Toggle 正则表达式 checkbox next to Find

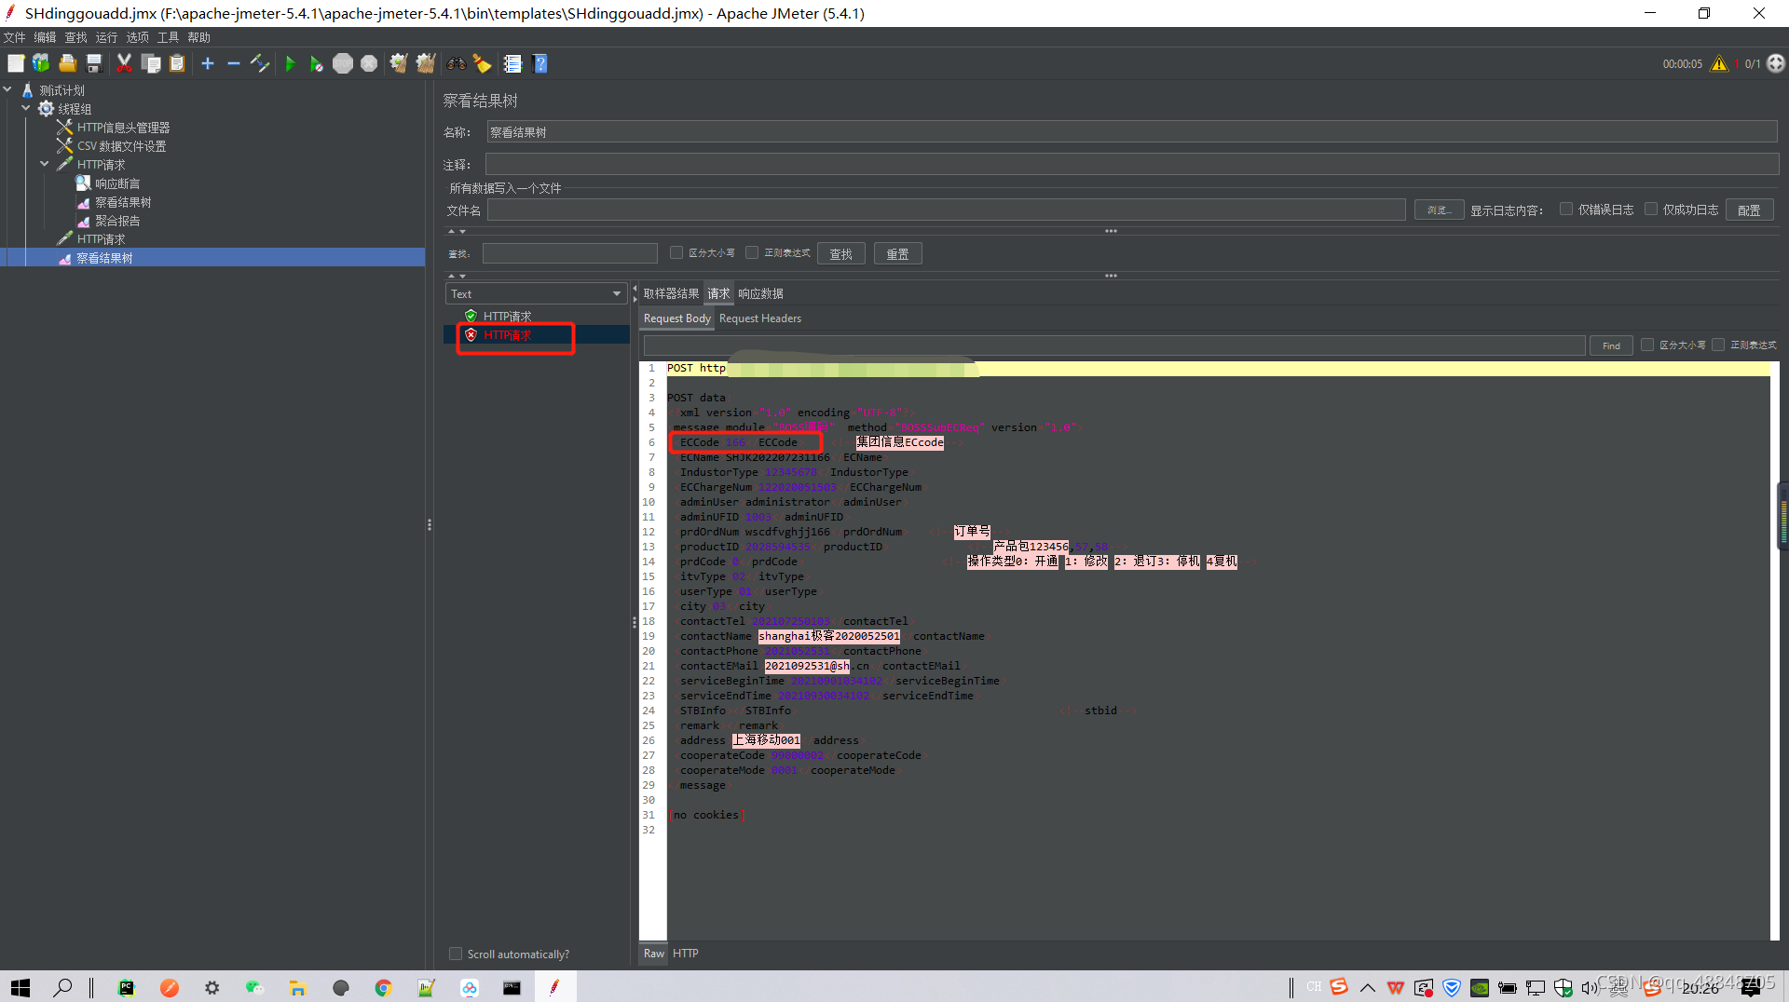pyautogui.click(x=1718, y=345)
